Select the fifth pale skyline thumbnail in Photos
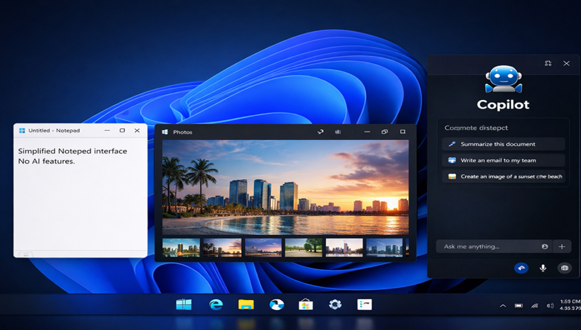 click(344, 247)
